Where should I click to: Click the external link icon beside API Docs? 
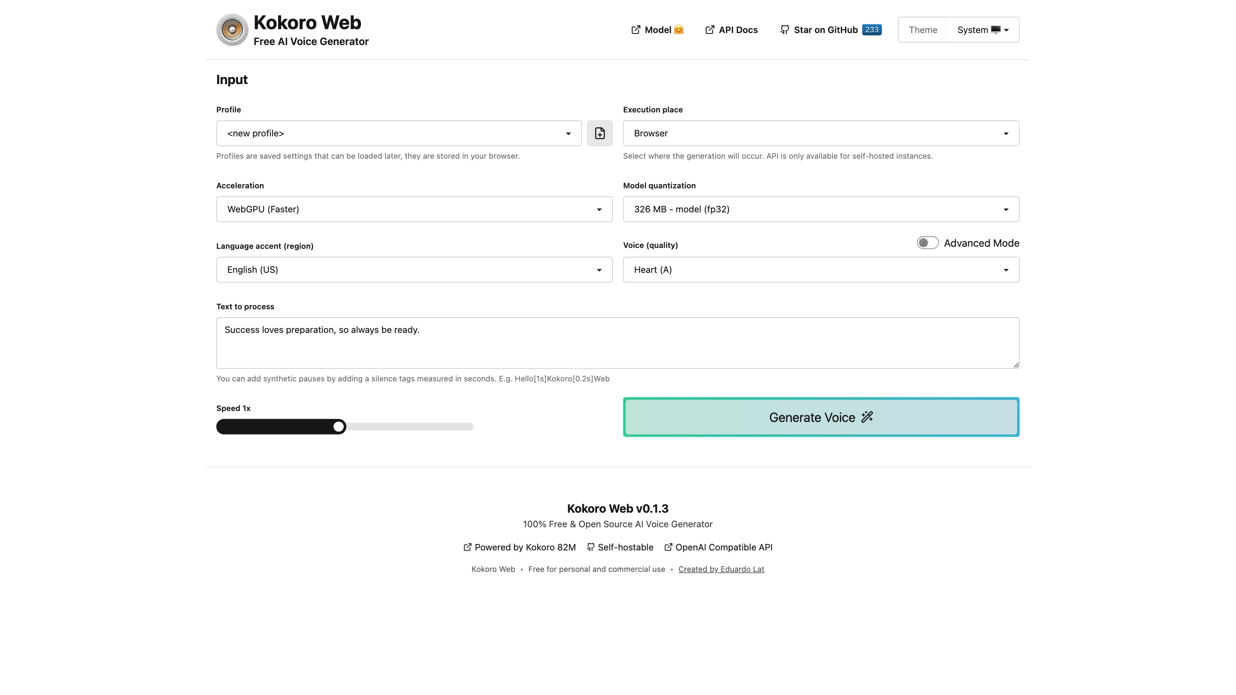(x=709, y=30)
